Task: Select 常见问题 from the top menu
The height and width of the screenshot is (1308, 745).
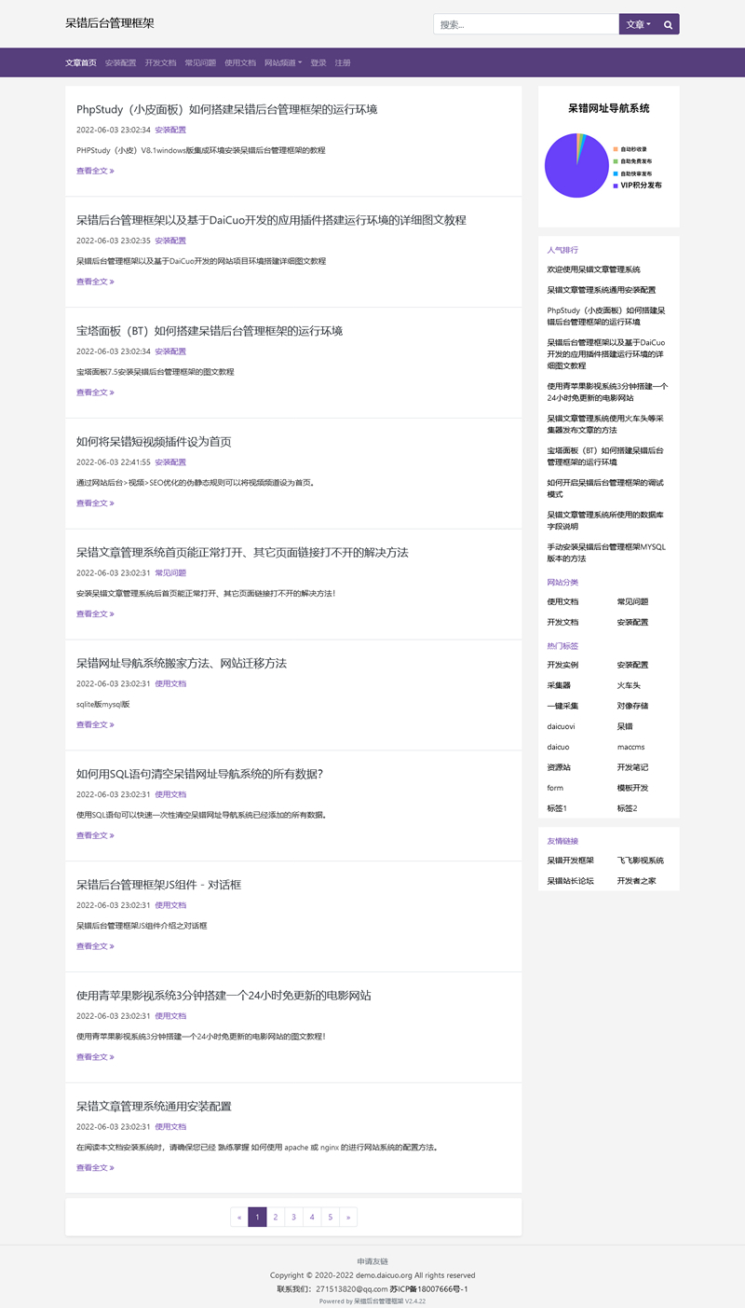Action: coord(198,62)
